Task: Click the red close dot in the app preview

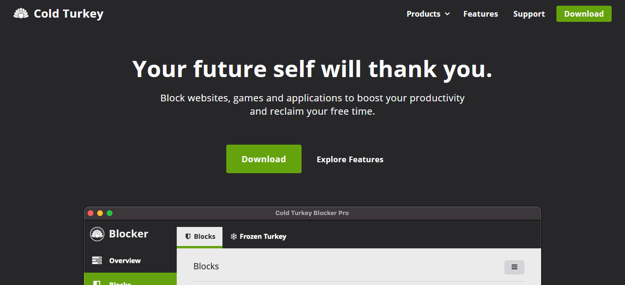Action: click(91, 213)
